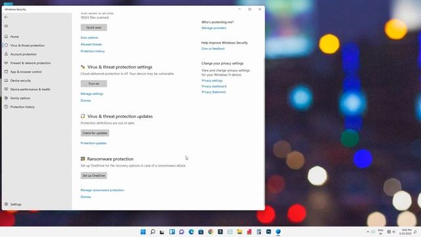This screenshot has height=237, width=421.
Task: Click Windows Security shield on taskbar
Action: (278, 232)
